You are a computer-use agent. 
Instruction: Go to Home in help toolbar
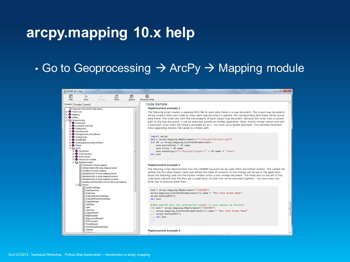(117, 96)
